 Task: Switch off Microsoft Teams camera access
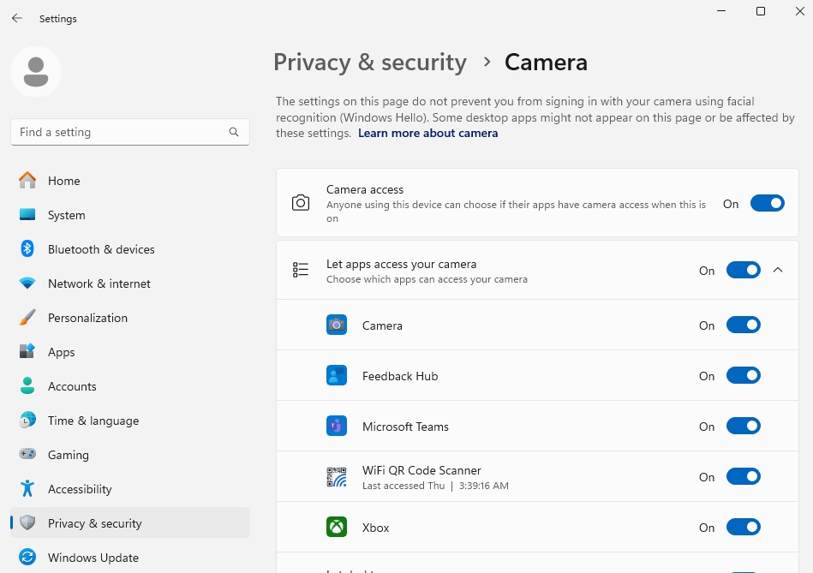pyautogui.click(x=744, y=427)
